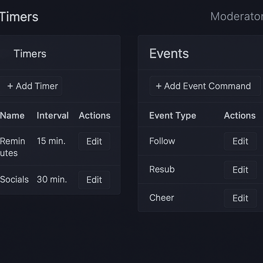The height and width of the screenshot is (263, 263).
Task: Select the Resub event row label
Action: (162, 169)
